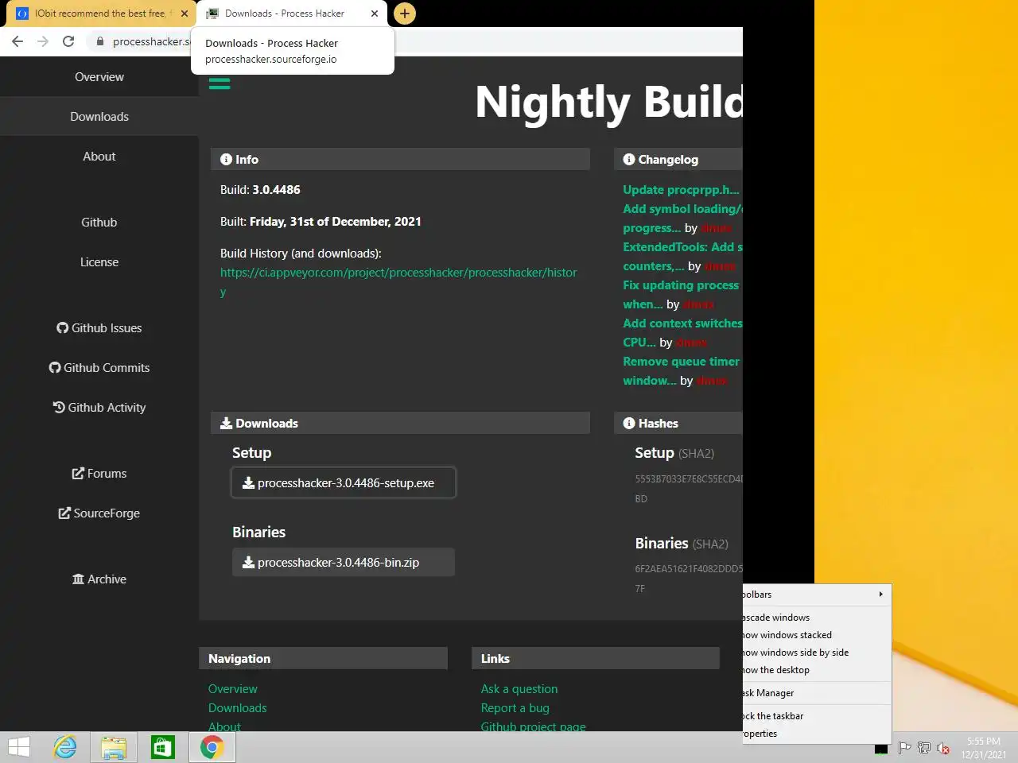Open Archive in the sidebar
Viewport: 1018px width, 763px height.
point(99,579)
